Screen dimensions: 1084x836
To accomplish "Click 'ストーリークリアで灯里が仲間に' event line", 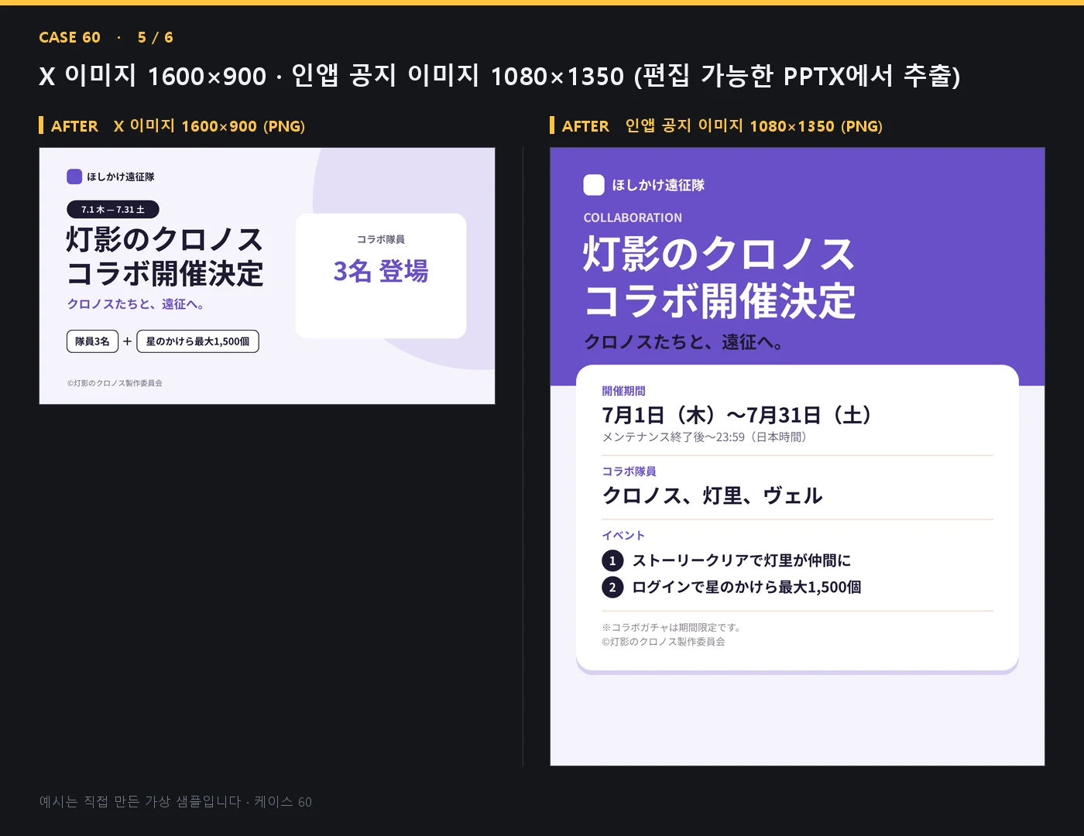I will point(742,560).
